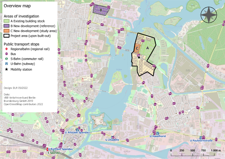Click the star-shaped citadel fortress on the map

point(99,121)
